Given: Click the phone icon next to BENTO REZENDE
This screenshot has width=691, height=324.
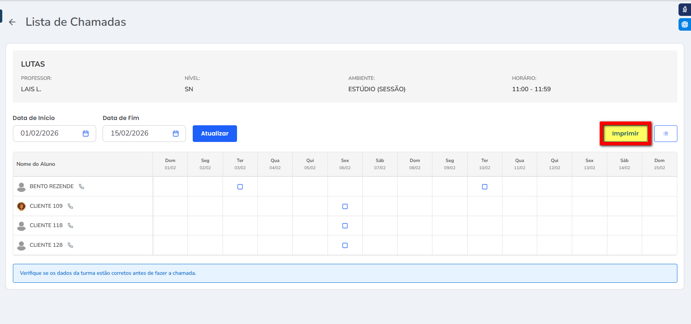Looking at the screenshot, I should [x=81, y=187].
